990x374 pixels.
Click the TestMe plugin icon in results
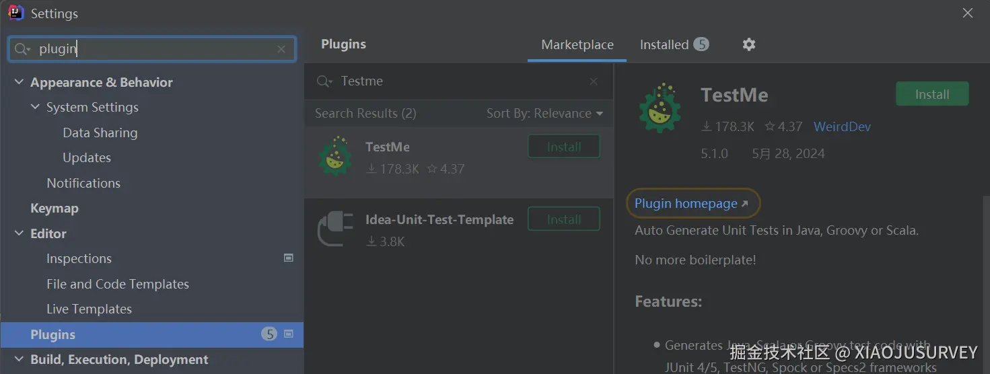point(336,157)
